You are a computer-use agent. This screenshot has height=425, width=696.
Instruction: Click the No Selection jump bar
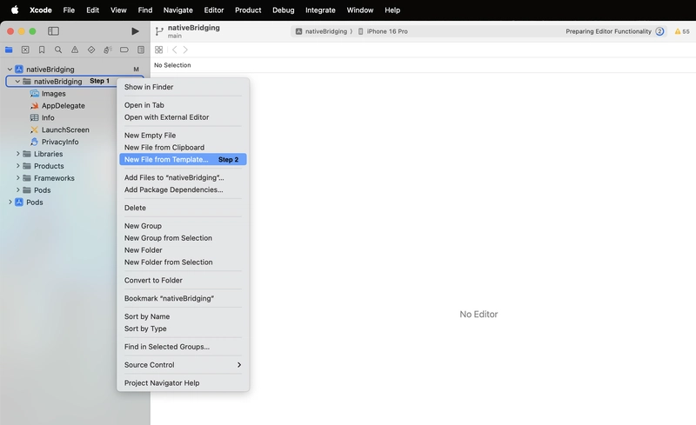(172, 65)
